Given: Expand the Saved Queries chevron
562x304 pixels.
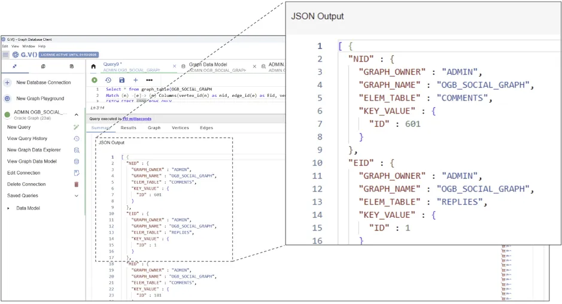Looking at the screenshot, I should [x=77, y=196].
